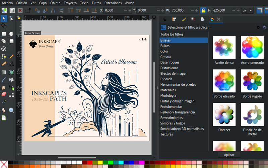268x168 pixels.
Task: Click the Deselect icon with red X
Action: click(20, 10)
